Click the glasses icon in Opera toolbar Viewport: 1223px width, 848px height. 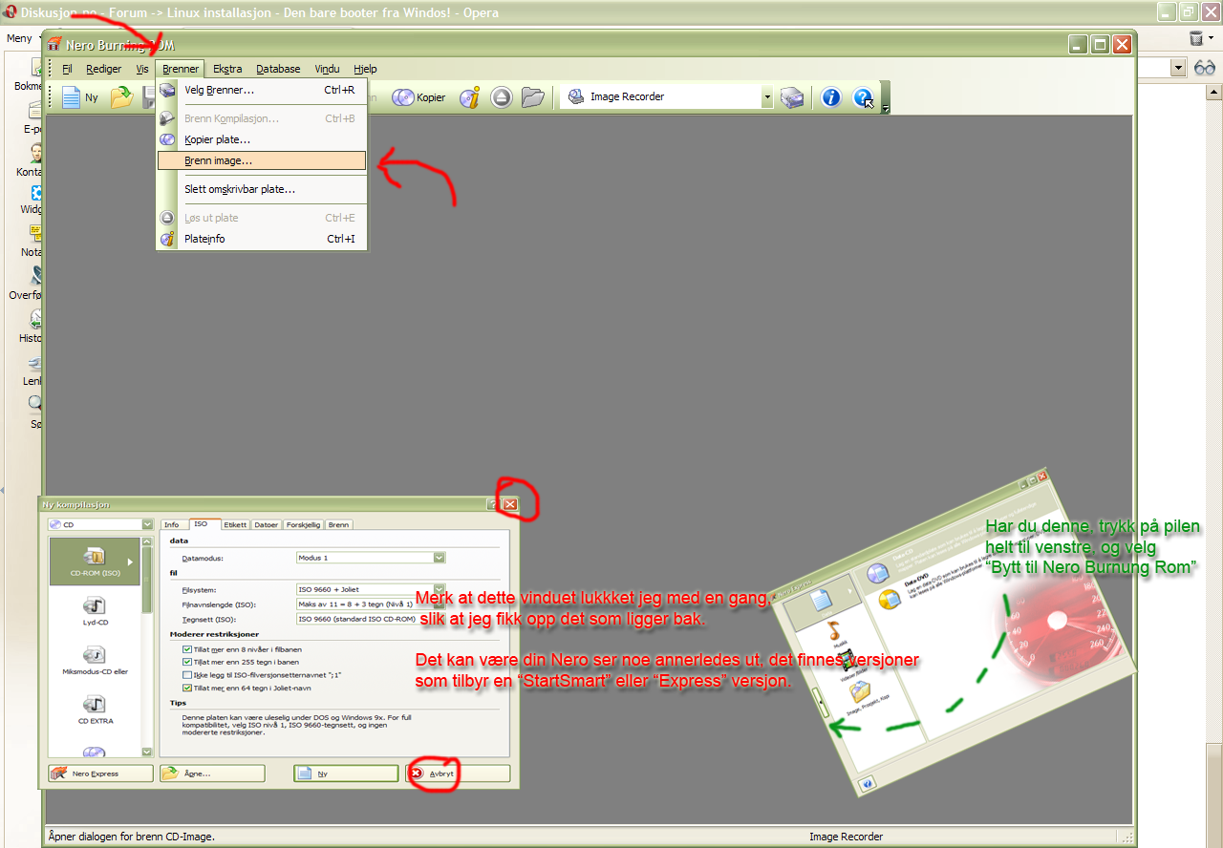pos(1204,68)
